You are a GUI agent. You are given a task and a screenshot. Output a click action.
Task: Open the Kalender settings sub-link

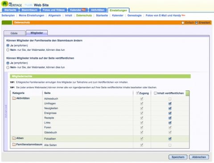(x=118, y=16)
